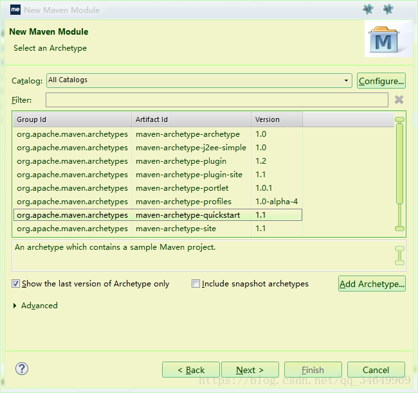Click the second flower icon in title bar
The image size is (418, 393).
tap(388, 10)
